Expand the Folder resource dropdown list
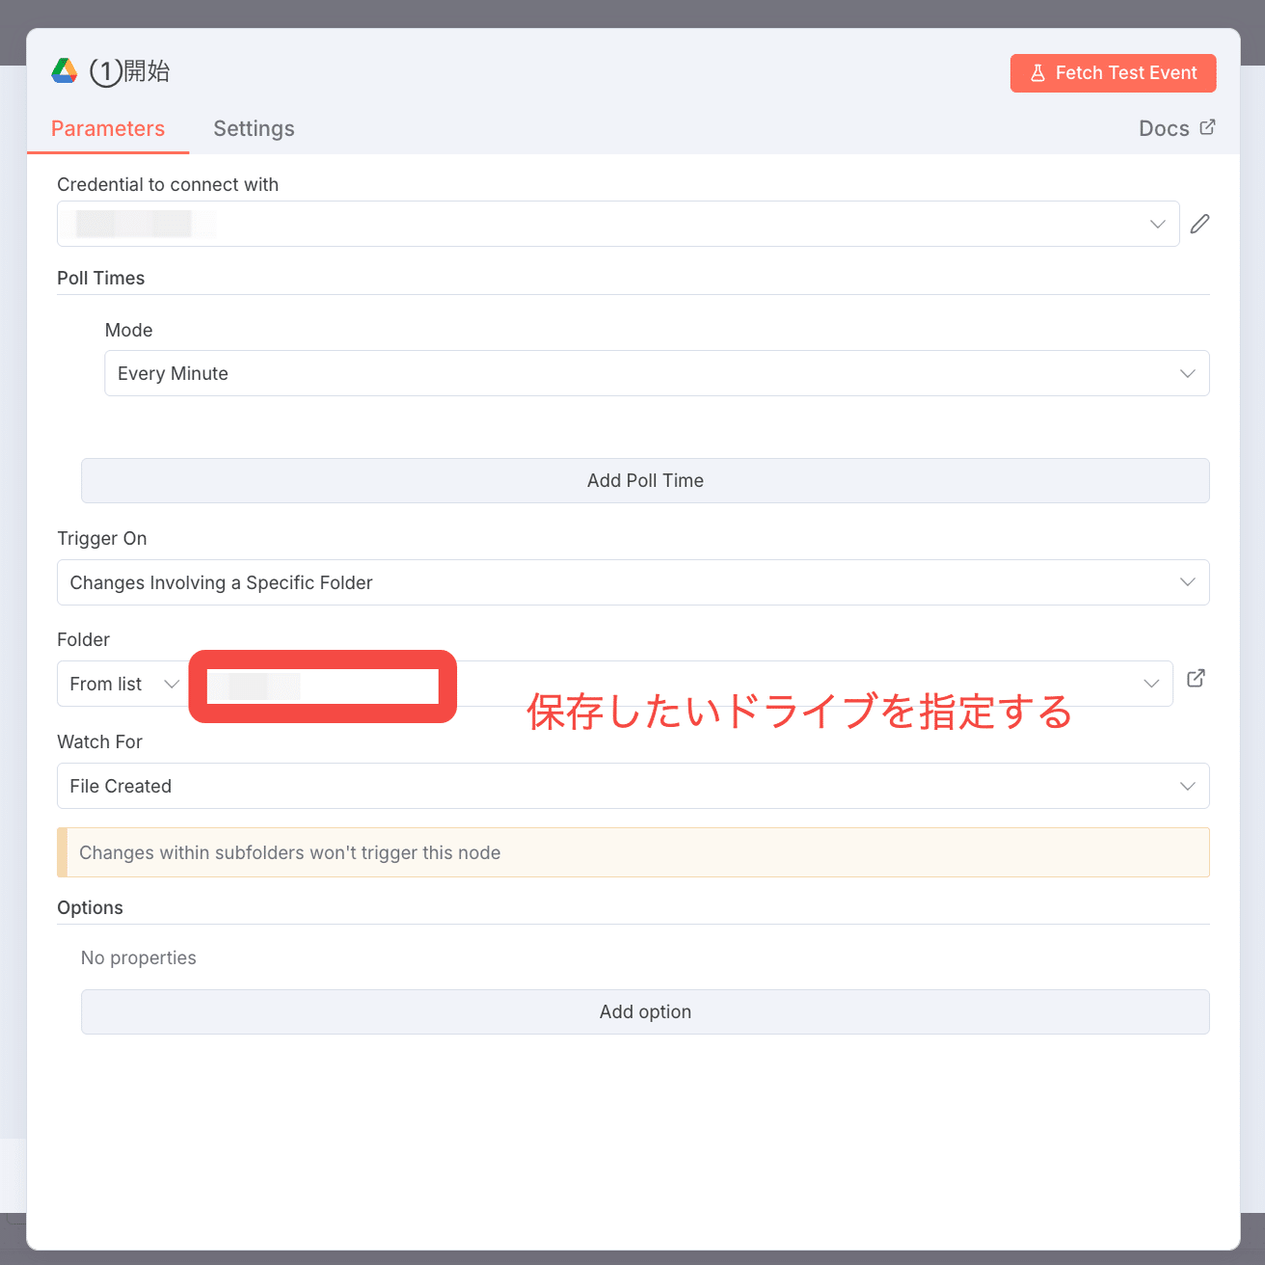The width and height of the screenshot is (1265, 1265). (x=1151, y=684)
